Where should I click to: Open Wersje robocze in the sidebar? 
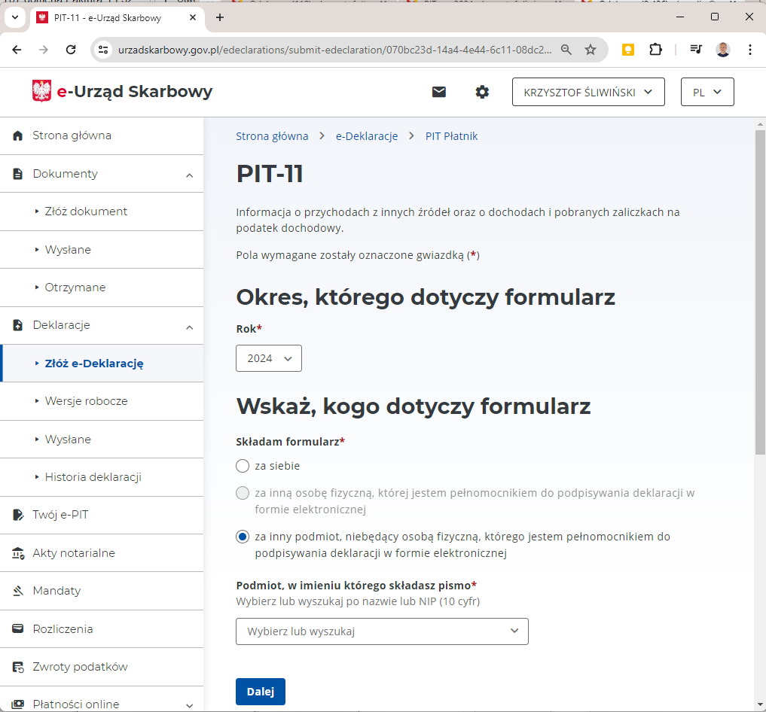point(86,401)
